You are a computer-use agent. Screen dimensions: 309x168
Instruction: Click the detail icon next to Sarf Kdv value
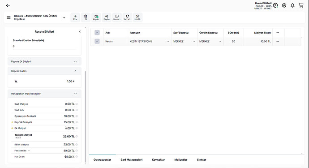(77, 110)
